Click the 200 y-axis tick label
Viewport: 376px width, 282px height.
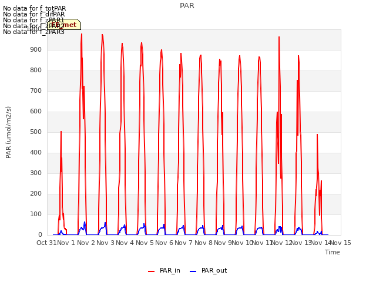click(36, 193)
